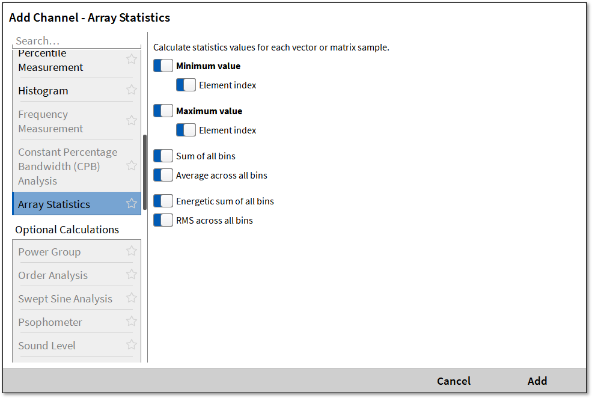Favorite Order Analysis using star icon

[x=132, y=275]
